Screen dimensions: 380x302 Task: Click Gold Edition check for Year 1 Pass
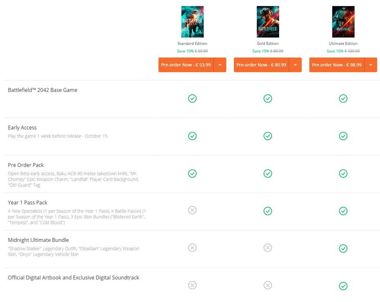[x=268, y=211]
